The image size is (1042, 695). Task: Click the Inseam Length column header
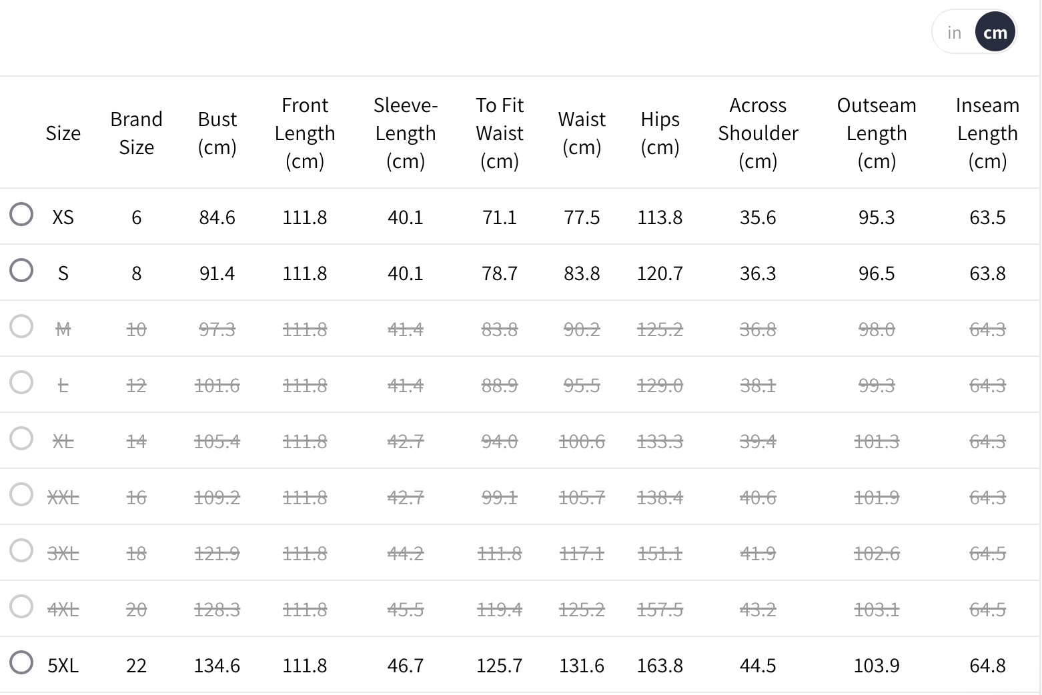coord(987,133)
